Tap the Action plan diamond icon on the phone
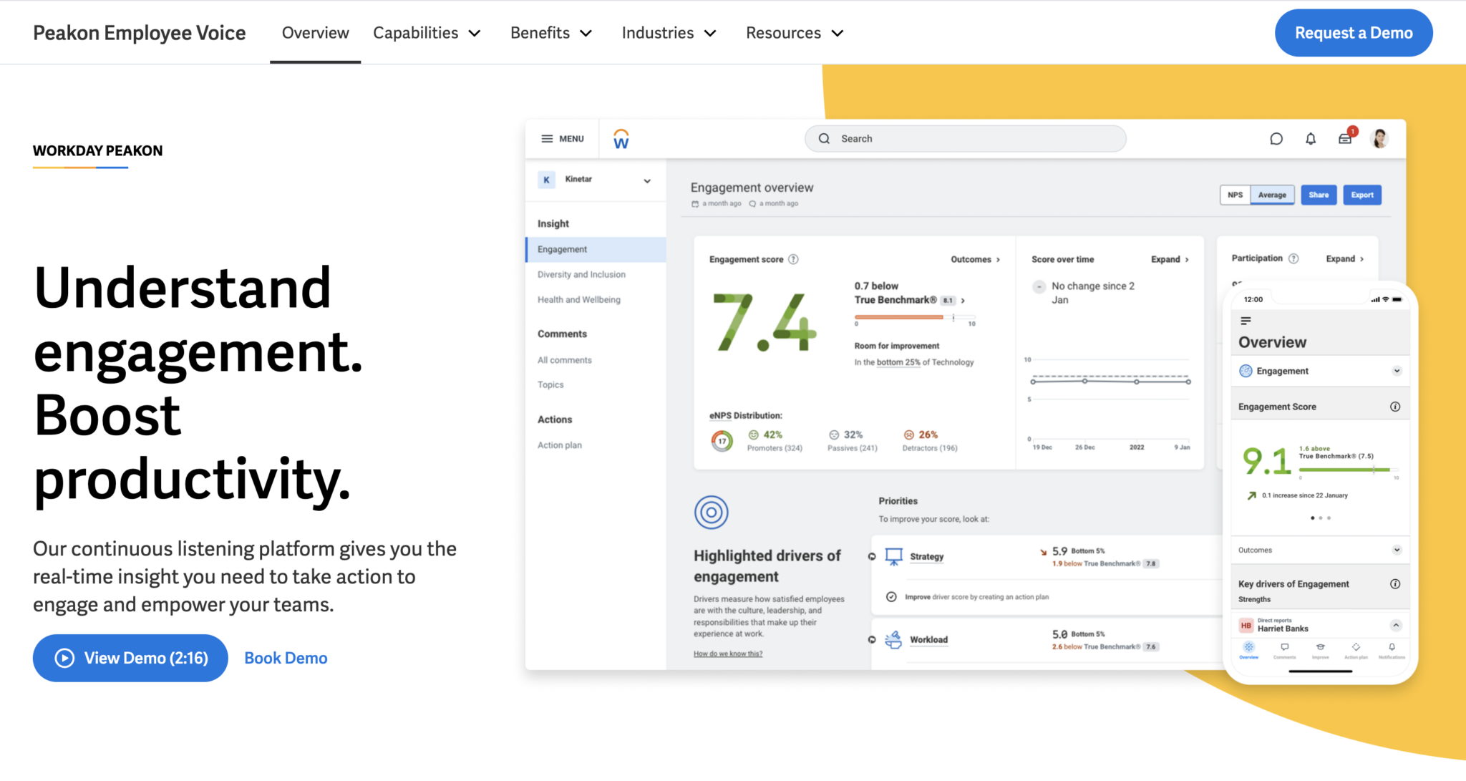The height and width of the screenshot is (781, 1466). (1356, 647)
